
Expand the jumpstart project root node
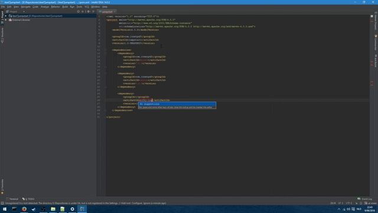[x=6, y=16]
